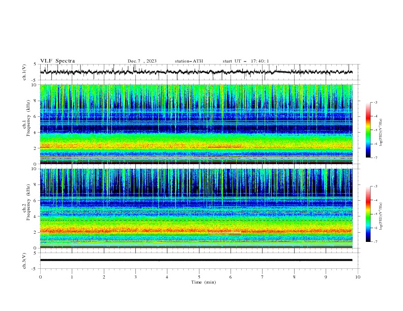
Task: Click time axis tick label "2"
Action: pos(104,277)
